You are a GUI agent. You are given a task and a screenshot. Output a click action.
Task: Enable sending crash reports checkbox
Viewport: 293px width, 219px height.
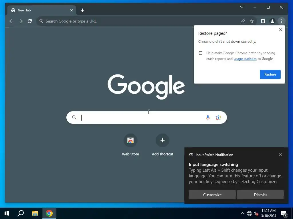201,53
